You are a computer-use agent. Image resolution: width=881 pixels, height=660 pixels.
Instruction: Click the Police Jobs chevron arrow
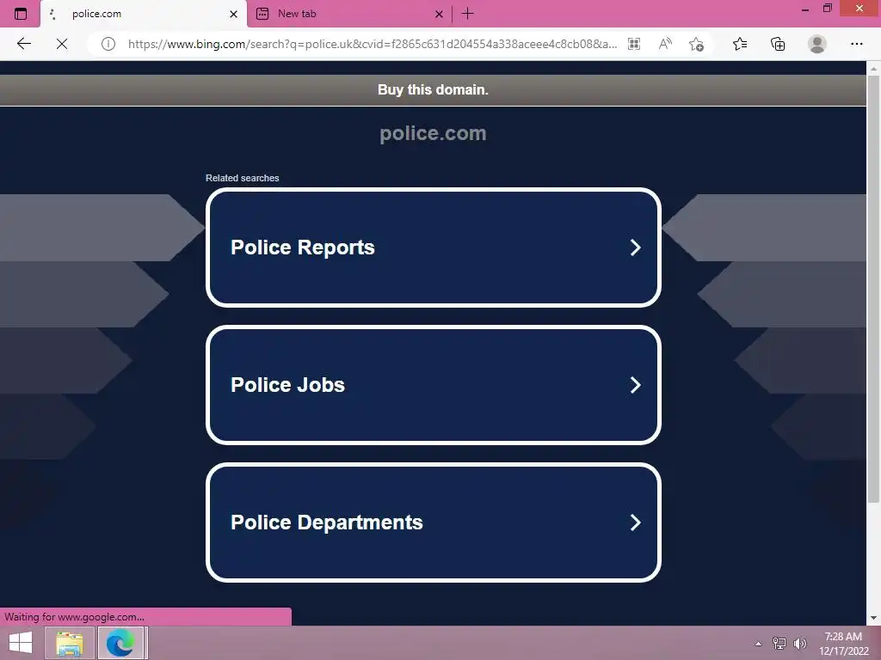pos(636,385)
